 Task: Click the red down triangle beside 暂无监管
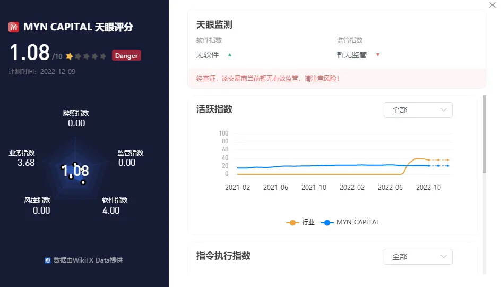pos(378,55)
